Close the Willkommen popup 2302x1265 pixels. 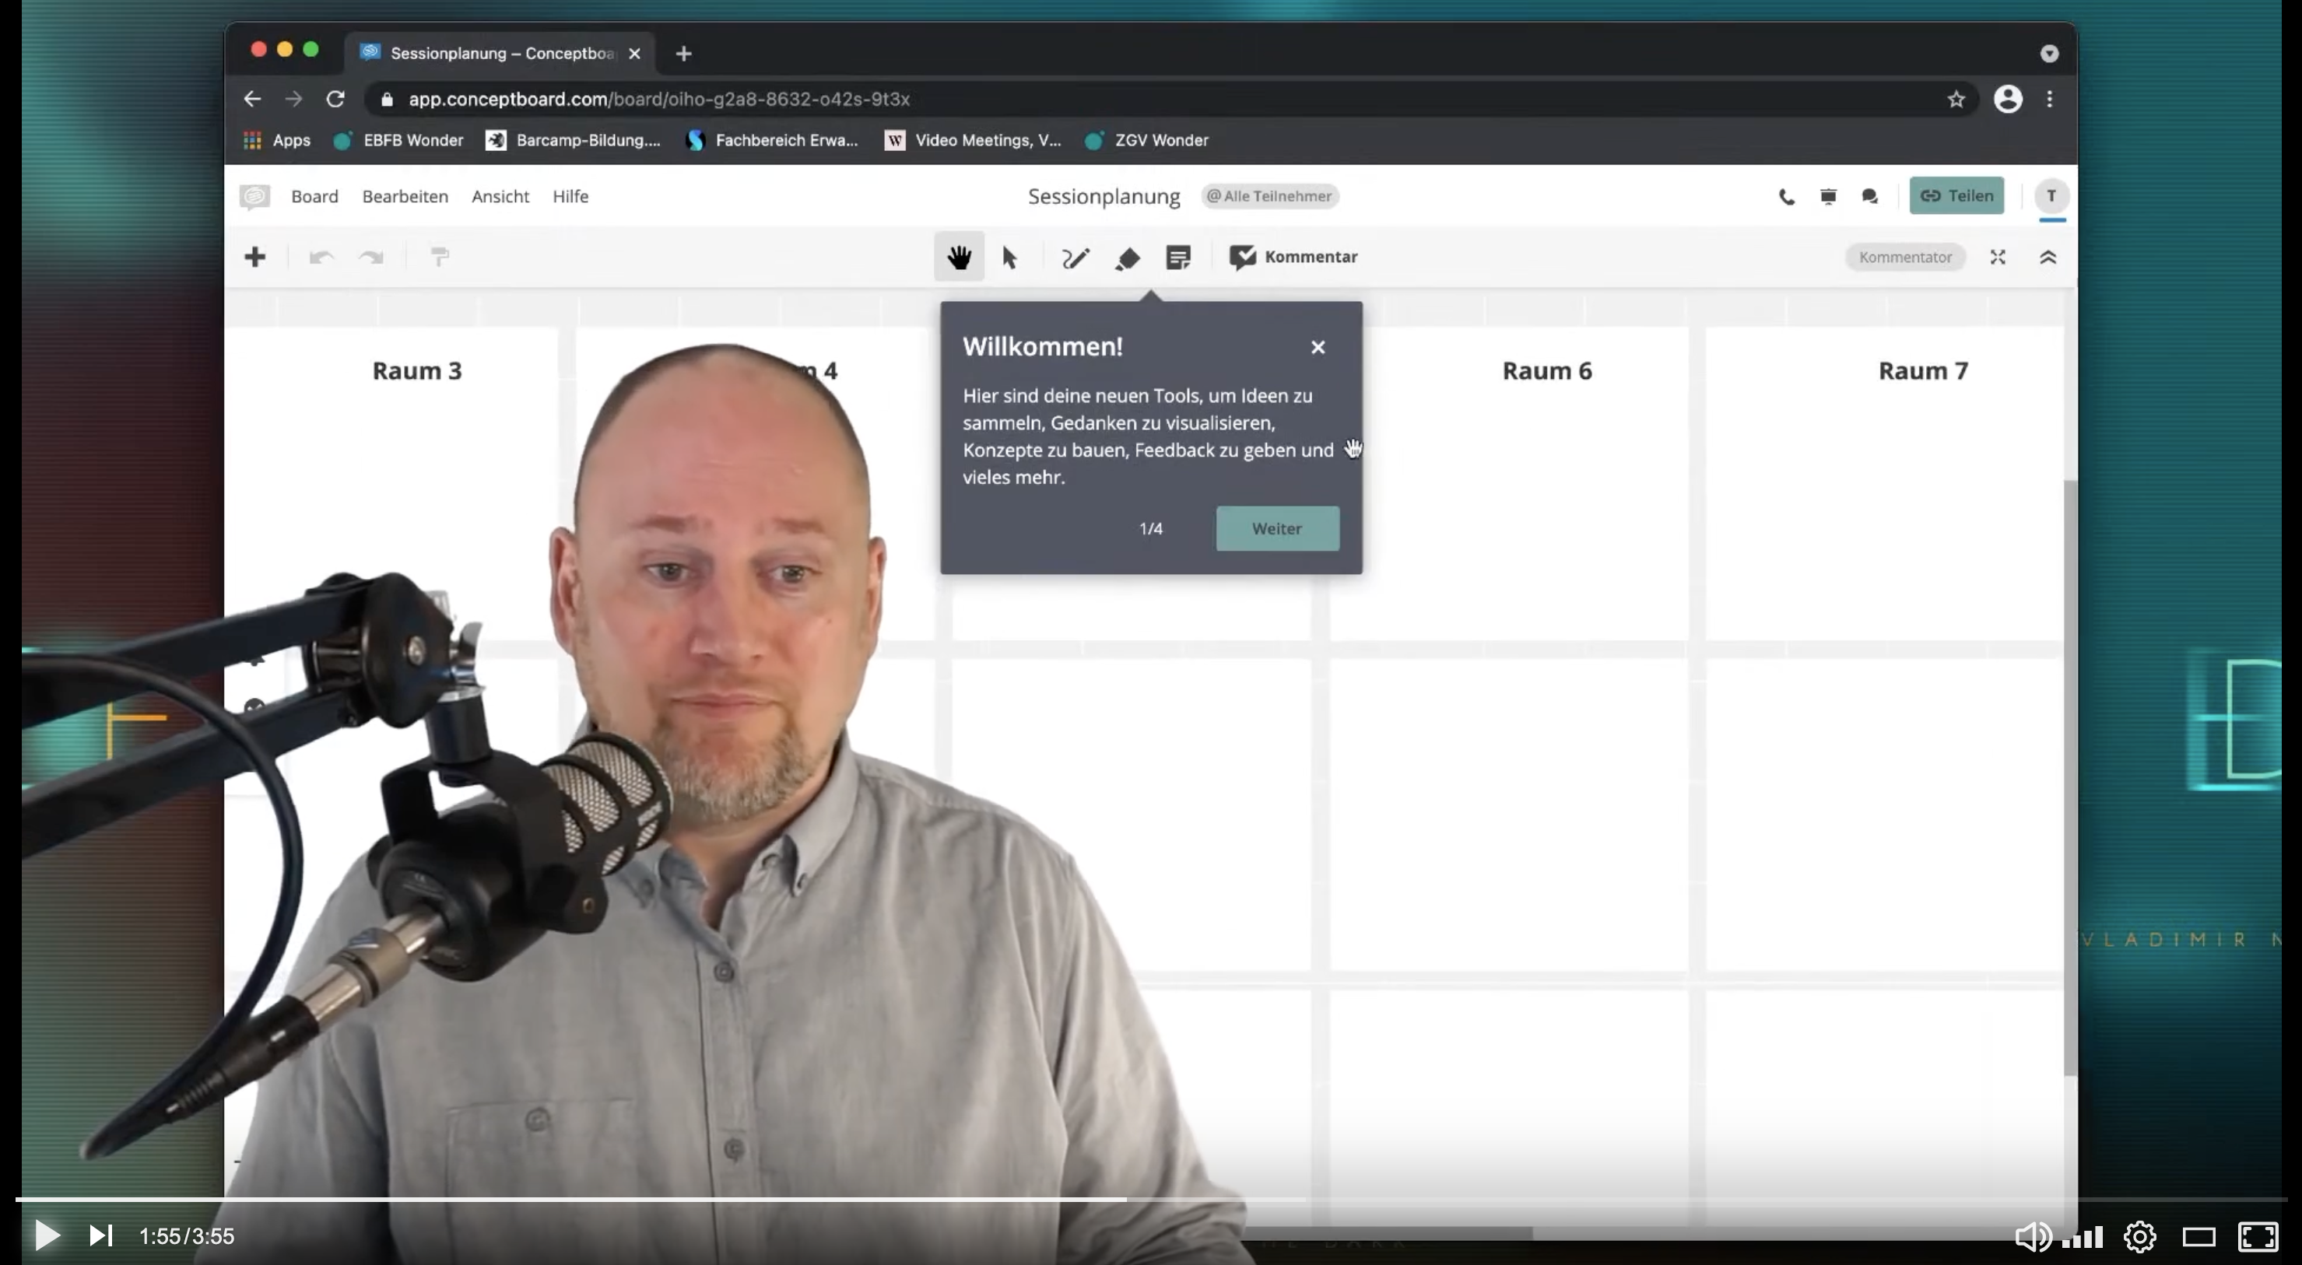coord(1318,348)
